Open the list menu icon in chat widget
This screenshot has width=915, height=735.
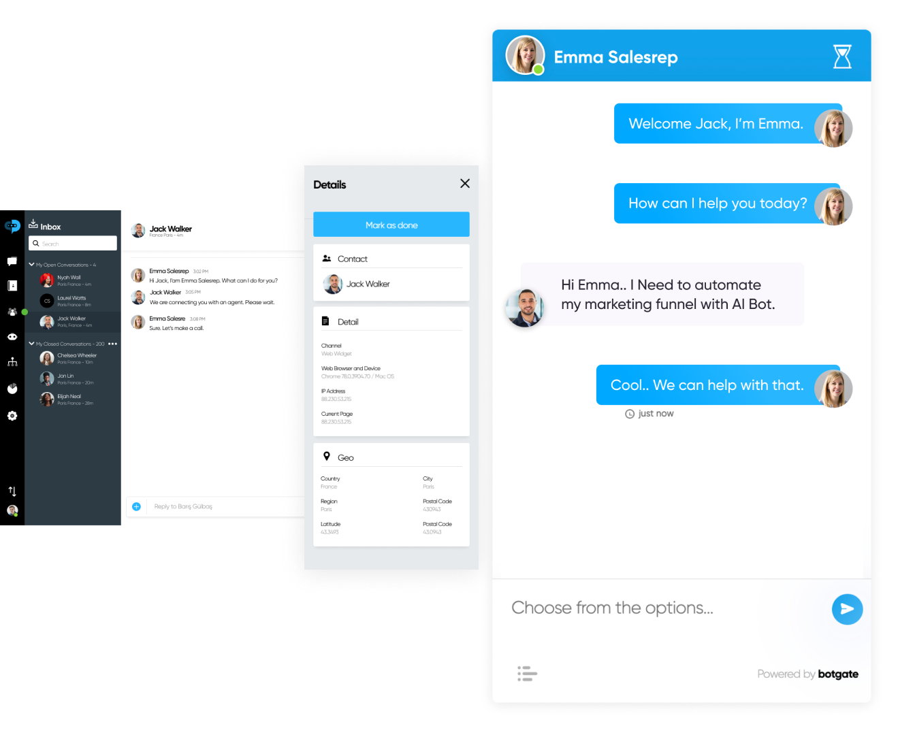click(527, 674)
